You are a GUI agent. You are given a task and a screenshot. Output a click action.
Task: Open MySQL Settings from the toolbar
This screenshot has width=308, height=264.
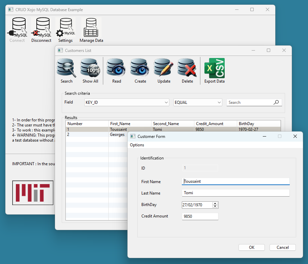(x=65, y=28)
